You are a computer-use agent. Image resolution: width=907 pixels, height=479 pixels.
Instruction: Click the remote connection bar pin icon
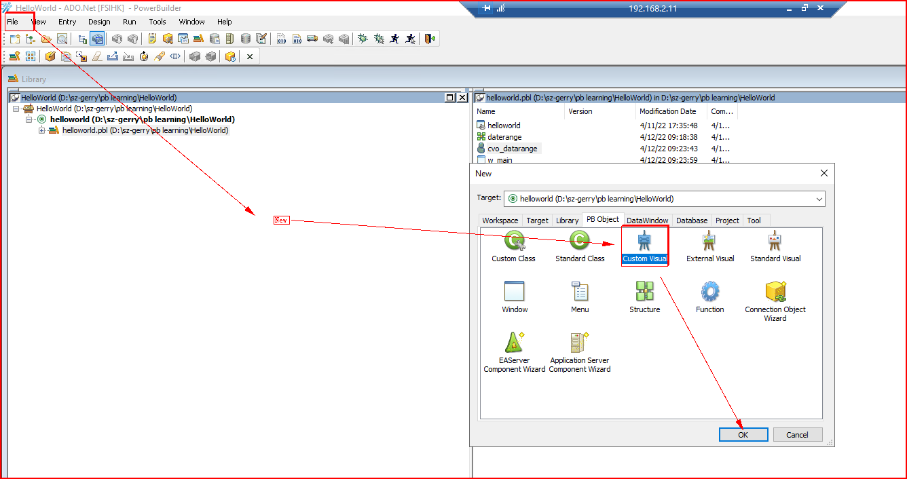487,8
